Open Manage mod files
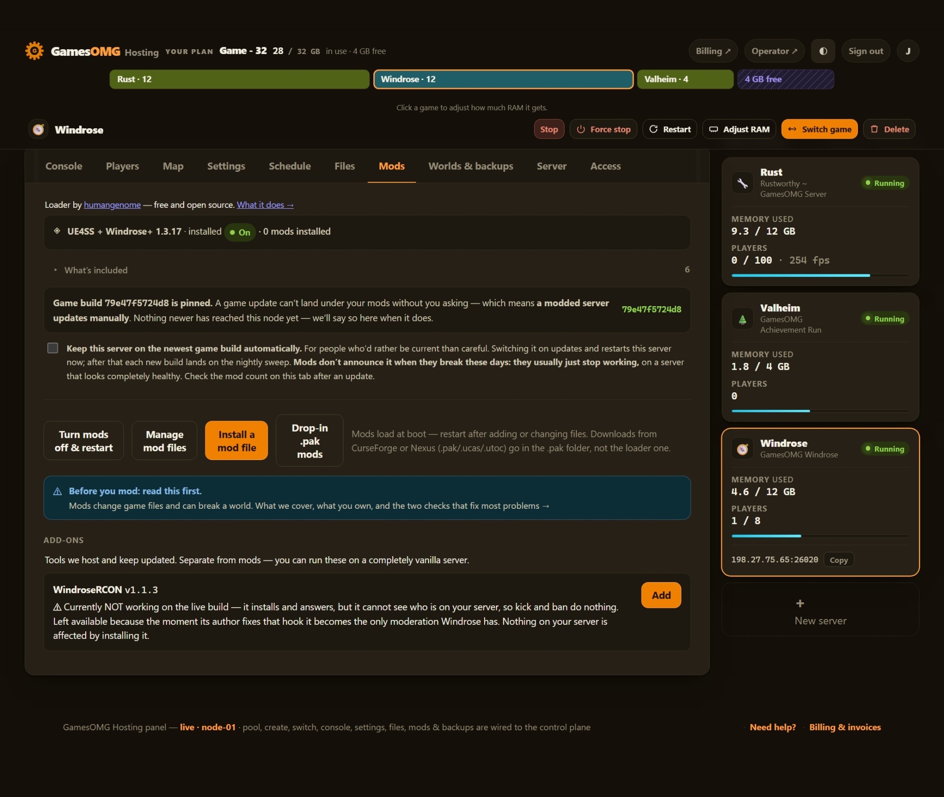The height and width of the screenshot is (797, 944). pos(165,441)
